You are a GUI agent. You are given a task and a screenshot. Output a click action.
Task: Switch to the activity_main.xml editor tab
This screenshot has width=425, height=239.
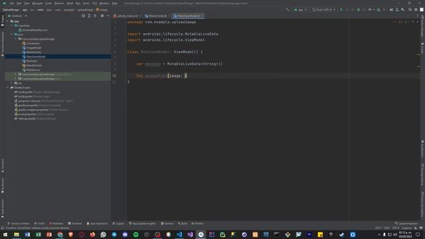coord(126,16)
